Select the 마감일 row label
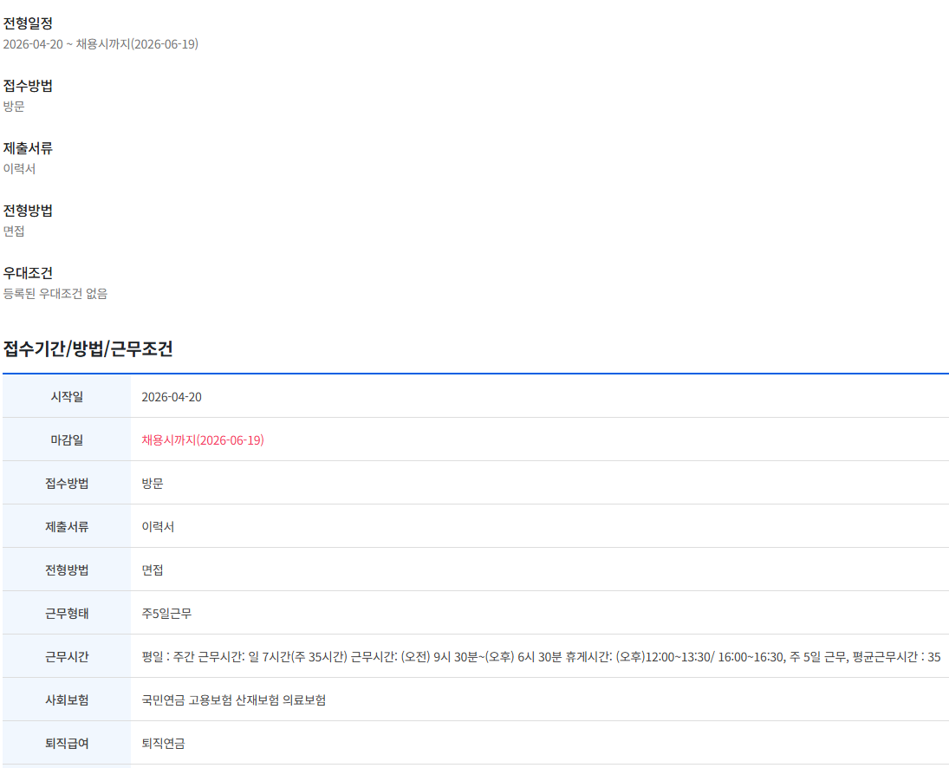 tap(67, 440)
